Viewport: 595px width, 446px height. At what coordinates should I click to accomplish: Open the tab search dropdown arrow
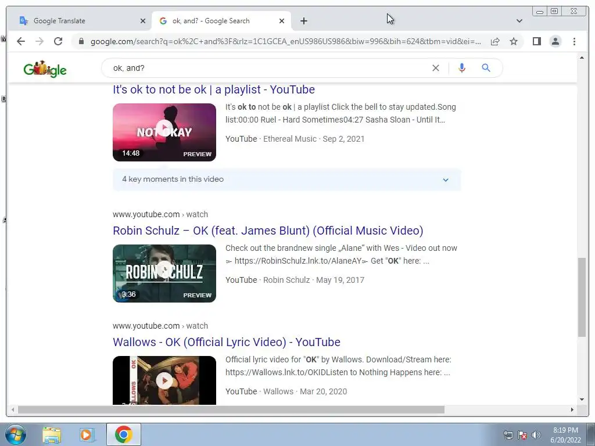[519, 21]
